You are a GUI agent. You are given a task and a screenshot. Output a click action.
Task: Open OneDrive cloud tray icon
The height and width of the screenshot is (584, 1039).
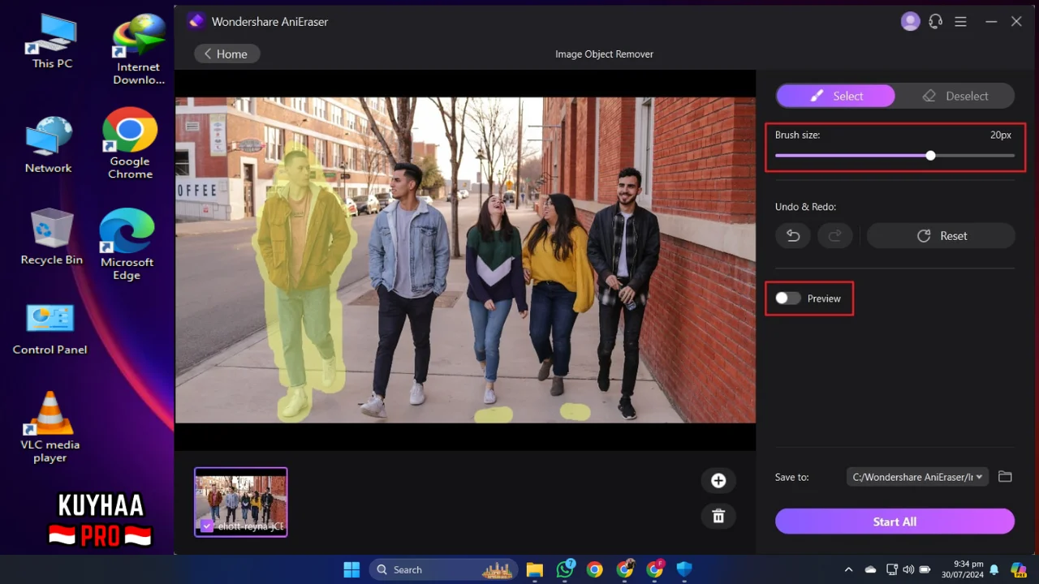pyautogui.click(x=870, y=569)
